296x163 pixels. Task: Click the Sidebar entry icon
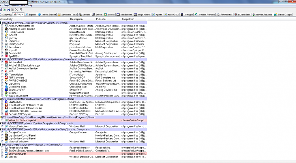[6, 157]
